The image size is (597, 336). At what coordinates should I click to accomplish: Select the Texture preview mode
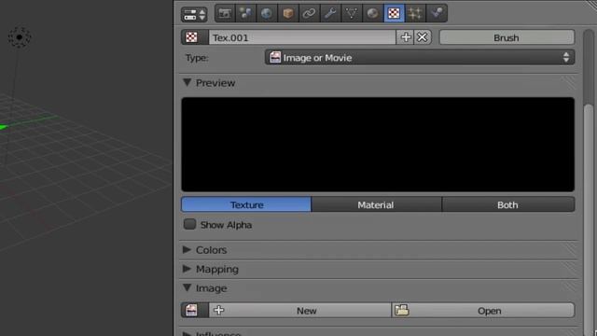[246, 204]
